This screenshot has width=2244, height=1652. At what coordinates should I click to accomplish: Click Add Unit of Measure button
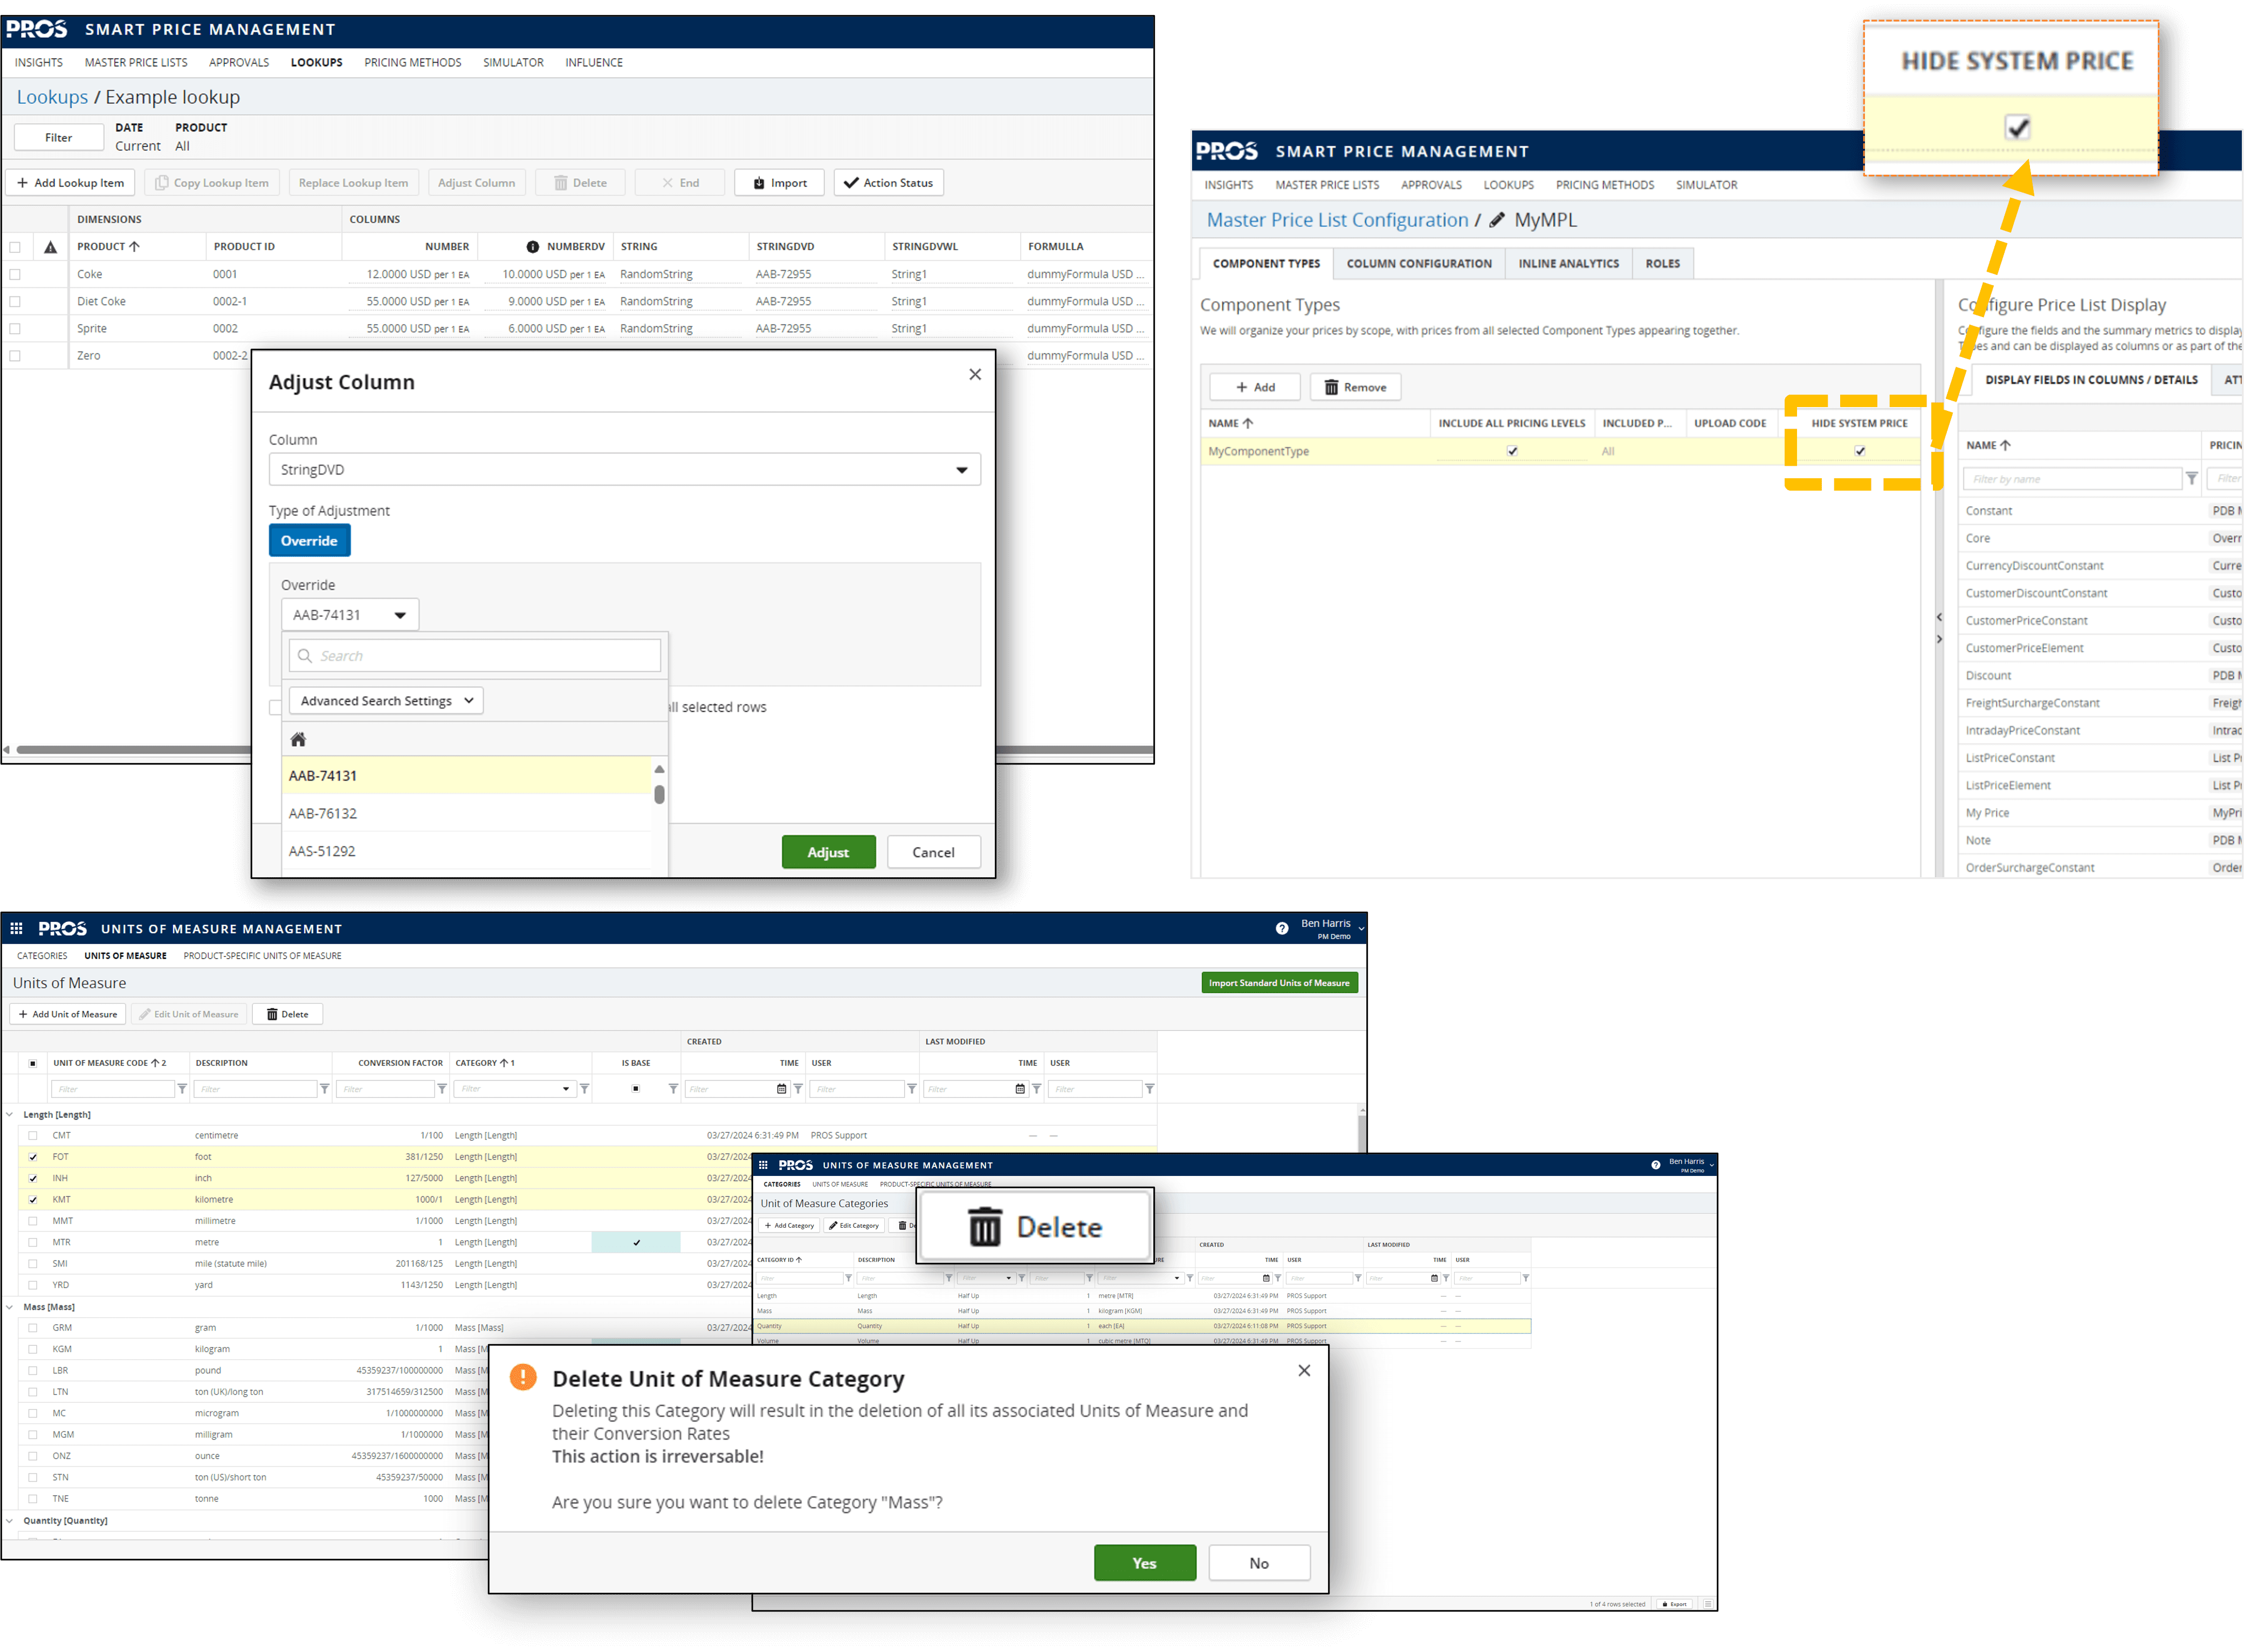(68, 1014)
